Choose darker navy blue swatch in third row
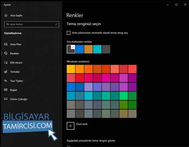The width and height of the screenshot is (189, 147). click(x=80, y=87)
